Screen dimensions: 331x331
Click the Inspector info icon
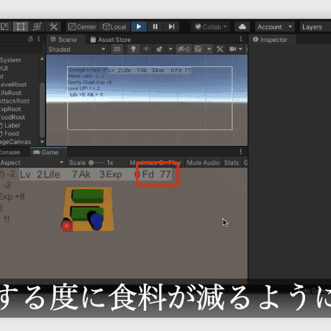pyautogui.click(x=255, y=40)
